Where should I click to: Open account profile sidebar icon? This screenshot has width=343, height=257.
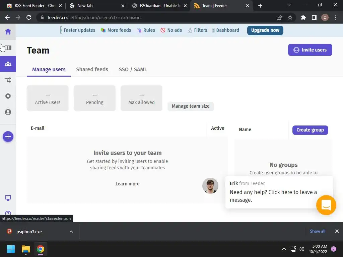coord(8,112)
